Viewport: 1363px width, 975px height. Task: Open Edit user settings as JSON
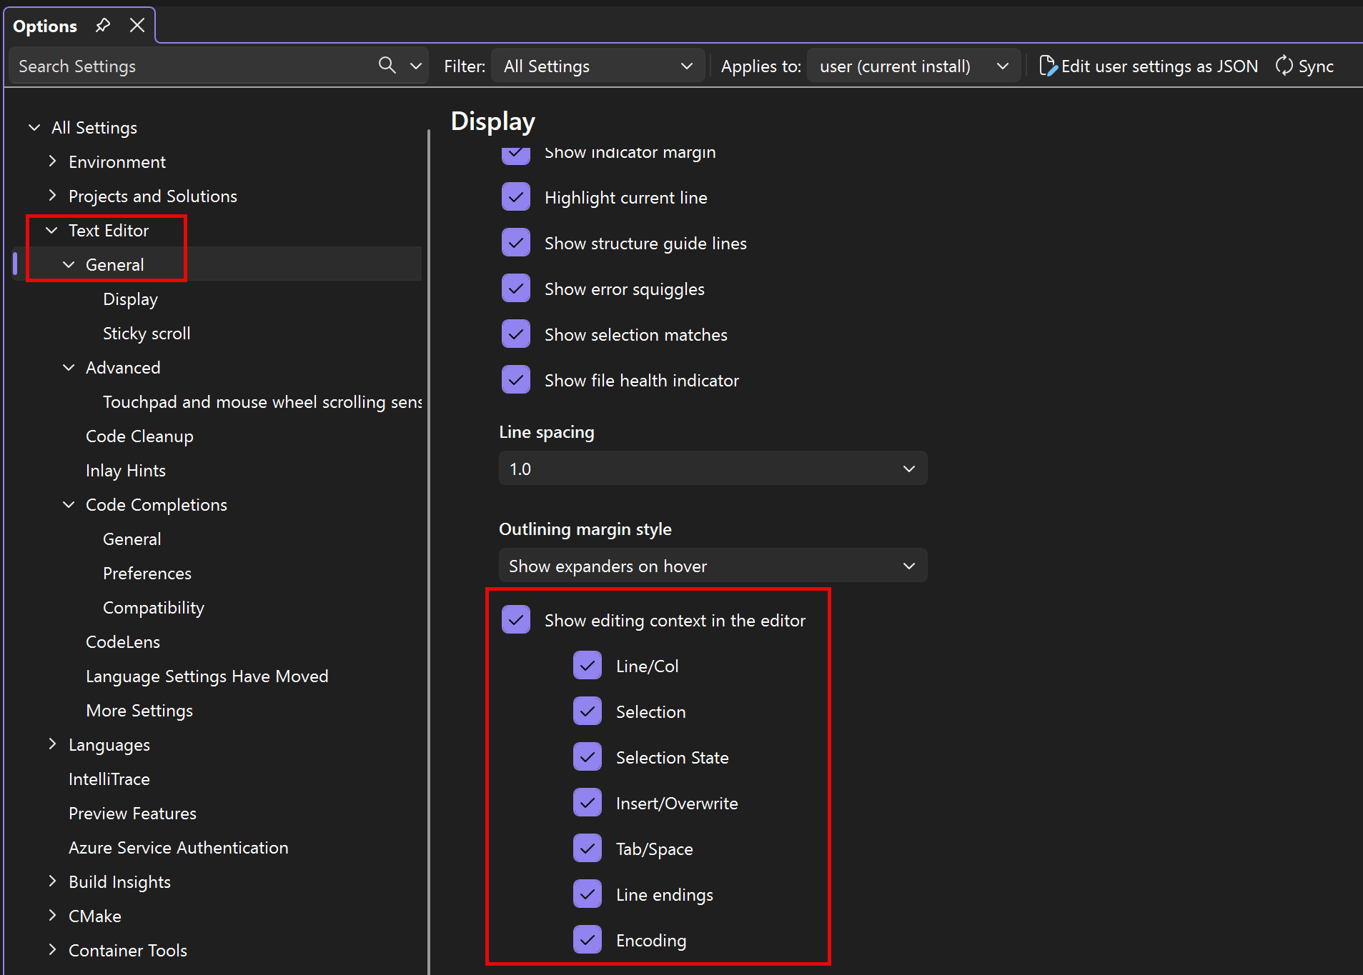[1149, 66]
